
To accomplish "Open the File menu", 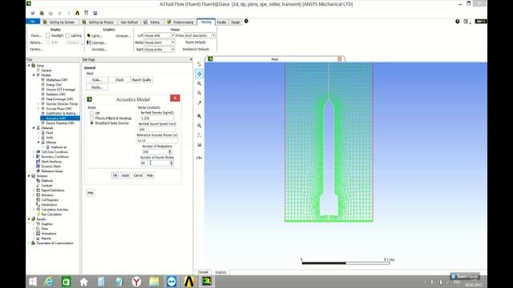I will [33, 22].
